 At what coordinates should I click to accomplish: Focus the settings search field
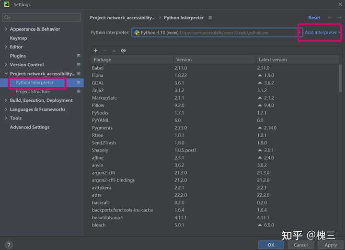point(42,17)
